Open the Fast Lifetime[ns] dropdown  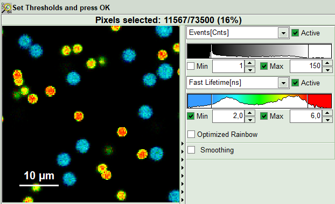(283, 83)
